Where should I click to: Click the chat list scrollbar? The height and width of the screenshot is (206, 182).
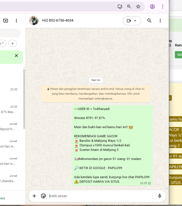pos(24,99)
